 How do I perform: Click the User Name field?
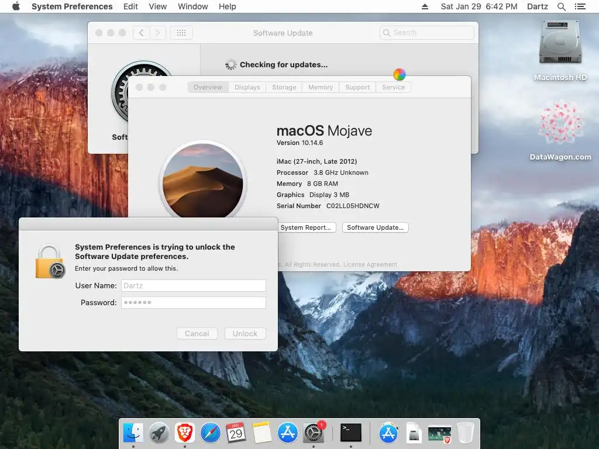coord(193,285)
